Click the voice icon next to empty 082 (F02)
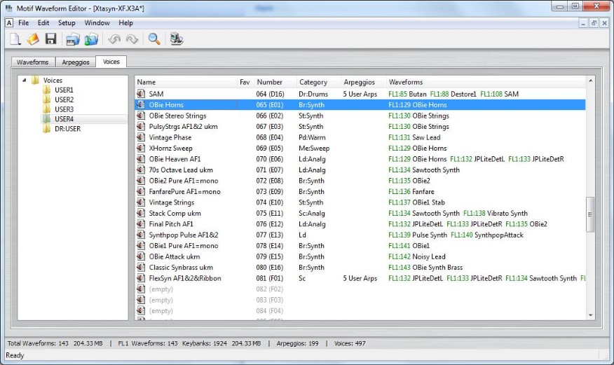Screen dimensions: 614x365 click(141, 289)
